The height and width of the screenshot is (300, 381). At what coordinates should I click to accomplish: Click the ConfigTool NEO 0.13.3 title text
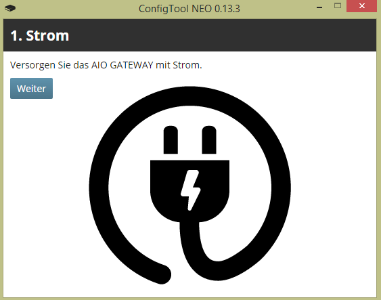coord(189,9)
